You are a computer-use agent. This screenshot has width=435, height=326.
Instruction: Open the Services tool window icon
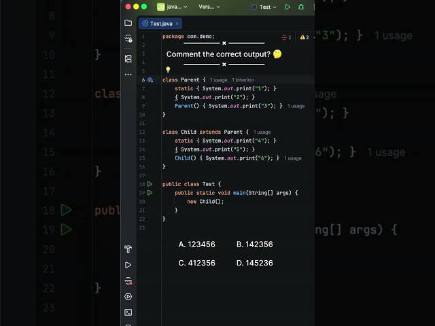[128, 297]
